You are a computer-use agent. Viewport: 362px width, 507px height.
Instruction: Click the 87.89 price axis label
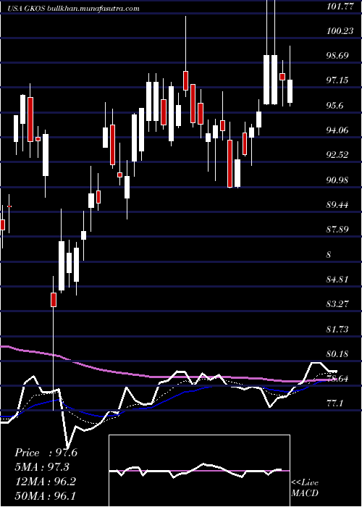click(x=337, y=230)
